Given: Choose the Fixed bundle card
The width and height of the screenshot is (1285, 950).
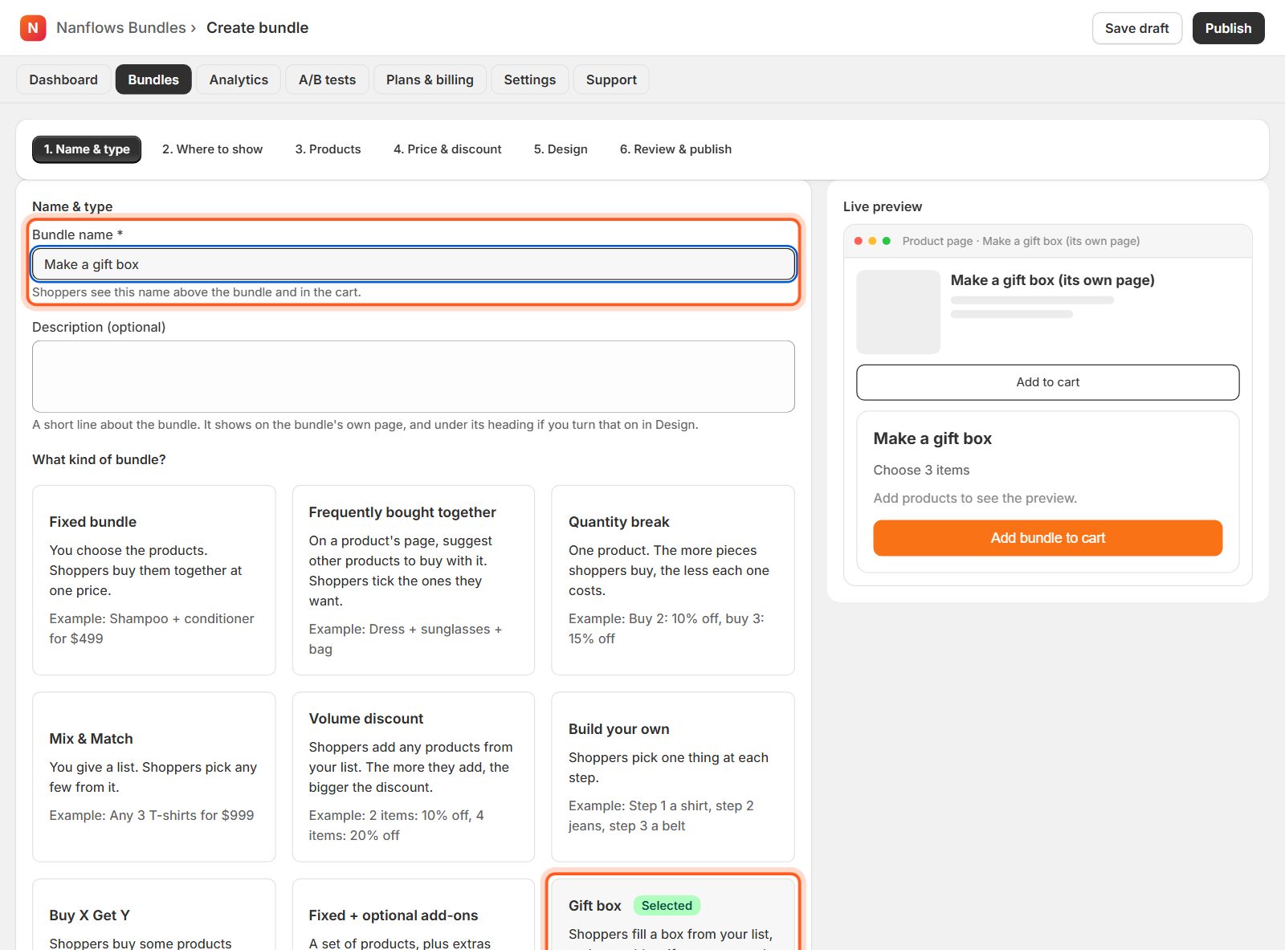Looking at the screenshot, I should click(x=154, y=580).
